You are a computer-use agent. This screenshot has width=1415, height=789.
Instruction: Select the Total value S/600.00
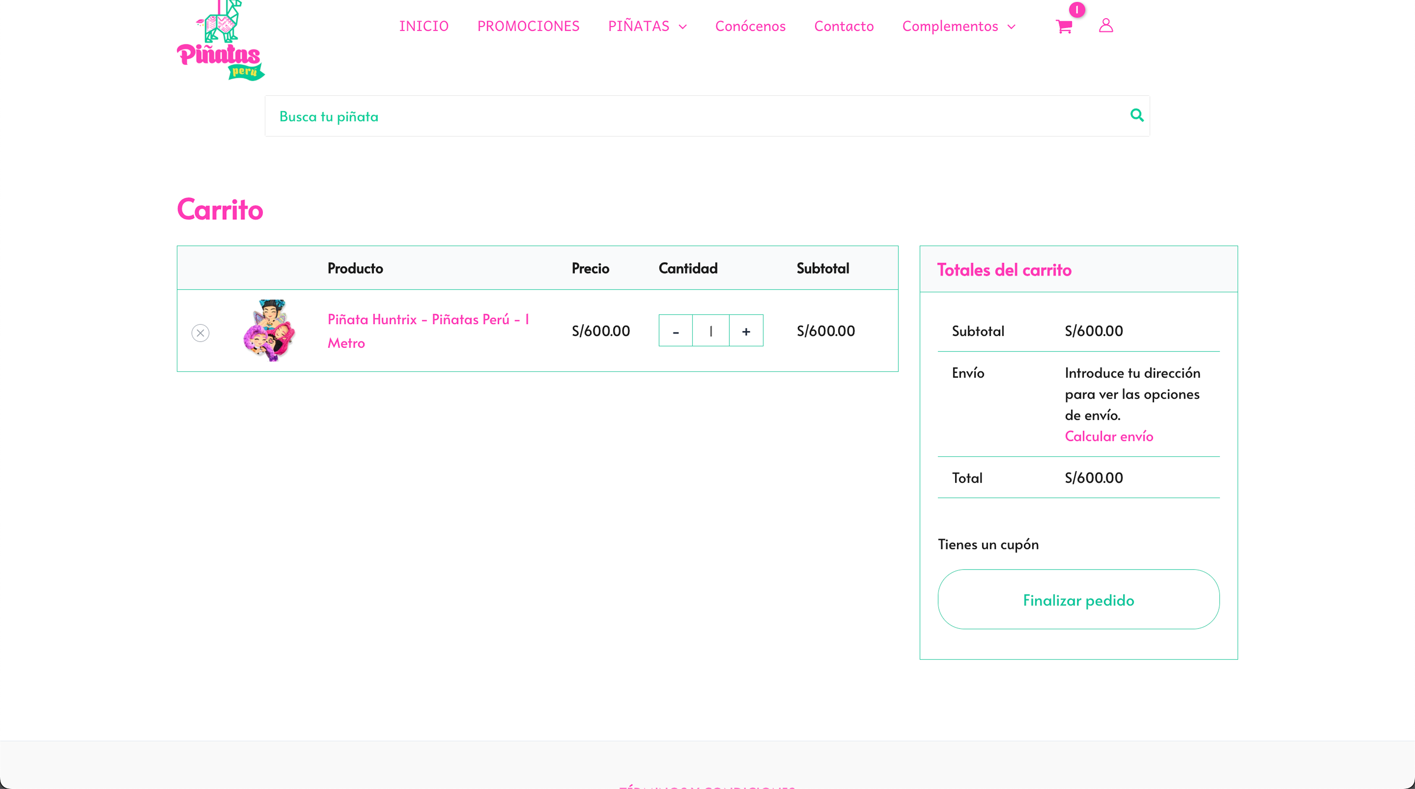pyautogui.click(x=1094, y=478)
